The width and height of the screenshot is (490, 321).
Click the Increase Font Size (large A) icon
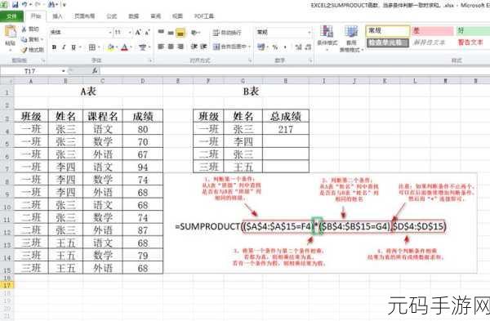(x=138, y=32)
